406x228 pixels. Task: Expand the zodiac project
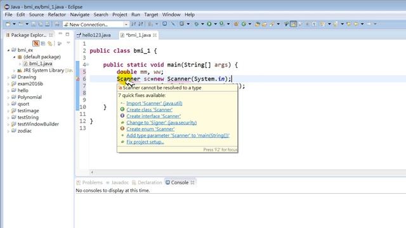pyautogui.click(x=8, y=131)
